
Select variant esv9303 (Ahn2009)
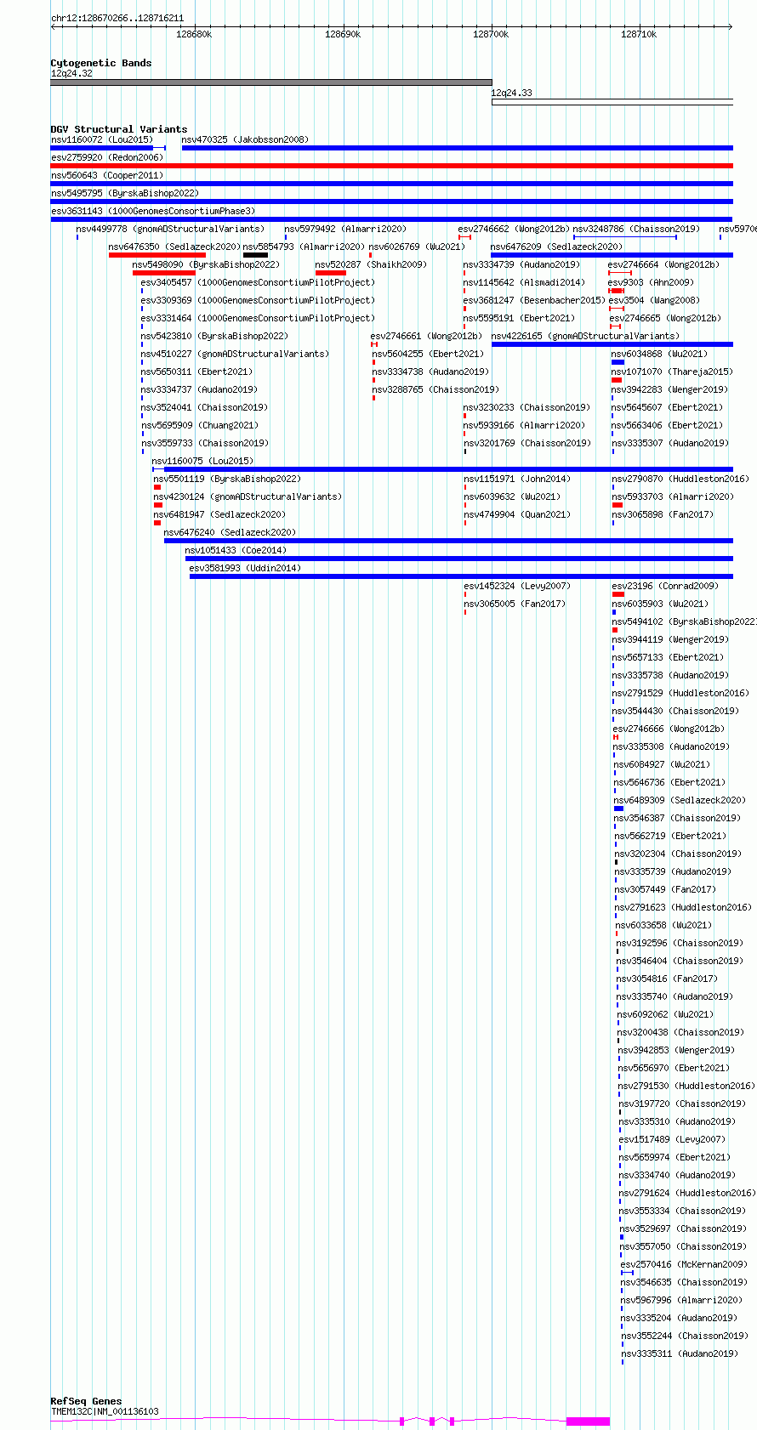click(651, 282)
